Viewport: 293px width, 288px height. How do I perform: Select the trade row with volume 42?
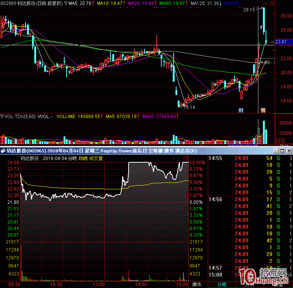(x=250, y=240)
